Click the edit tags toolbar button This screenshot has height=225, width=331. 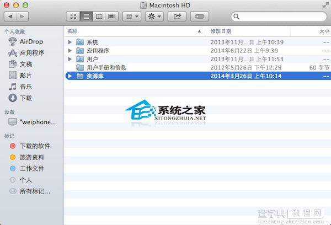tap(200, 17)
